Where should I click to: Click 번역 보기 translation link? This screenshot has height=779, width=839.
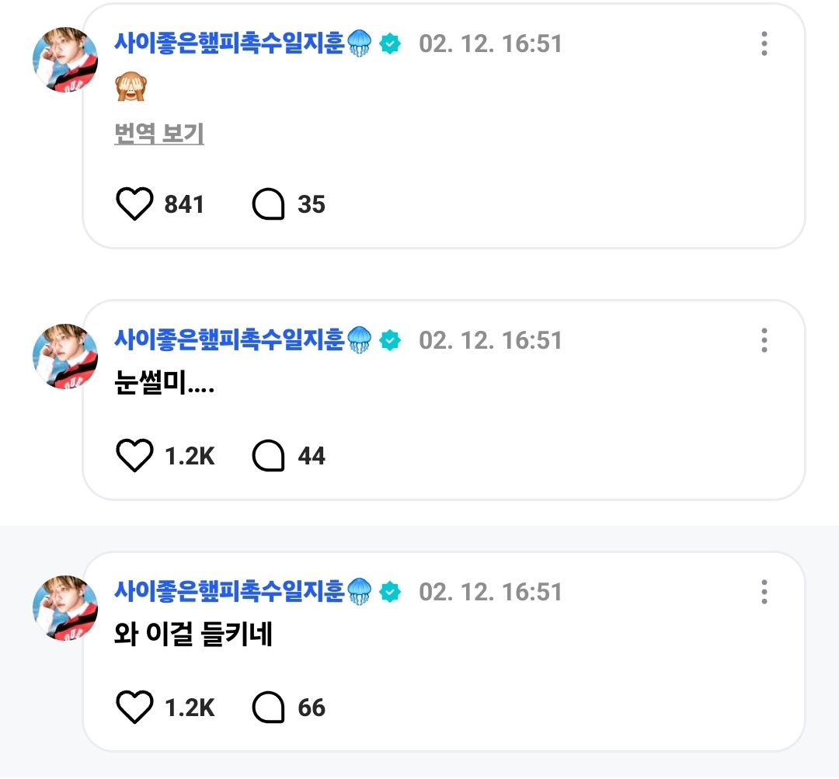158,134
